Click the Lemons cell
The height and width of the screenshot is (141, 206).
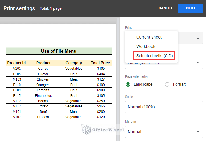tap(43, 90)
